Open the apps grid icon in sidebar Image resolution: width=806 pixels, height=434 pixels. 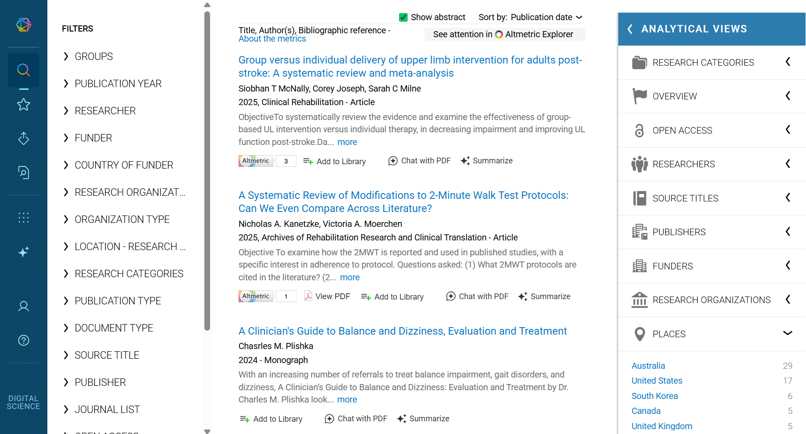coord(24,218)
